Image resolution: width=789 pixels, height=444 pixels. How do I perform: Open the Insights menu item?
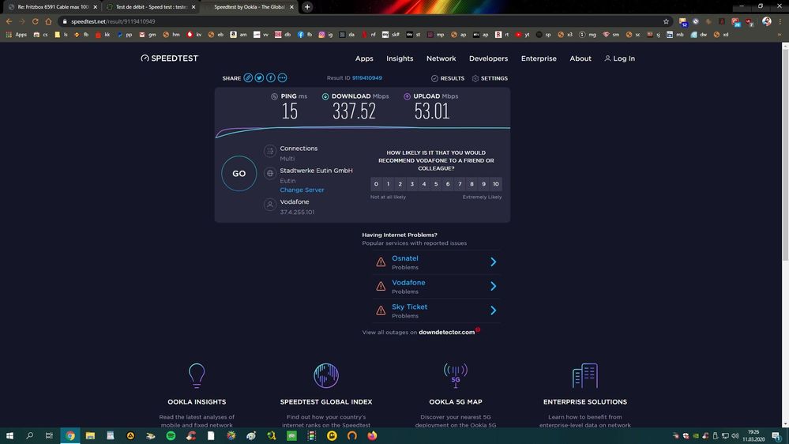tap(400, 58)
